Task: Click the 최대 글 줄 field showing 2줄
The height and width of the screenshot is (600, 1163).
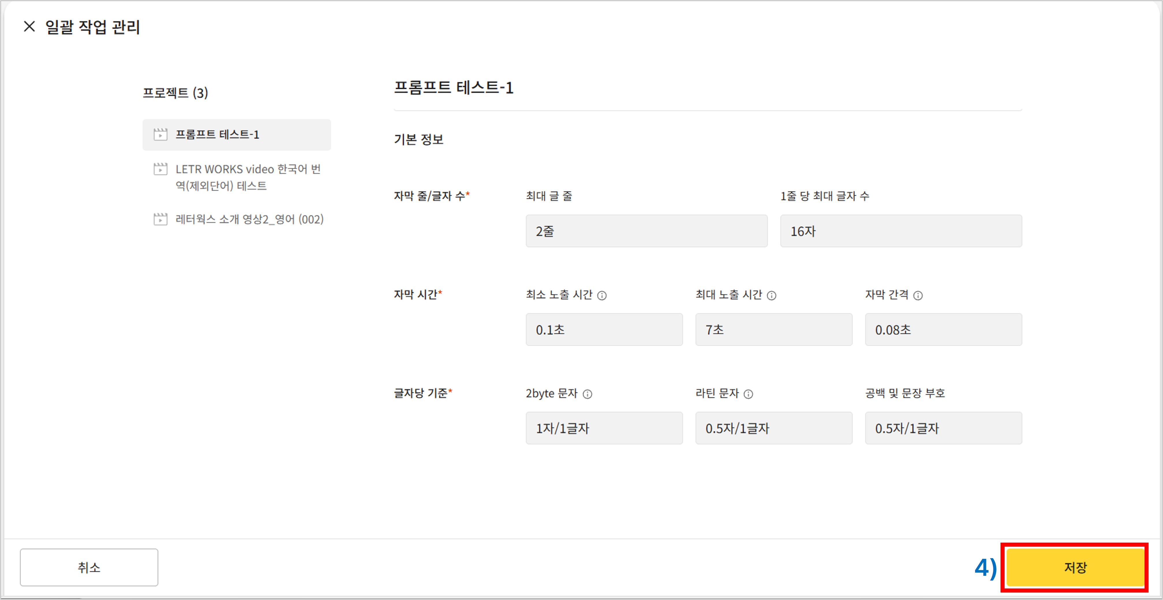Action: tap(646, 231)
